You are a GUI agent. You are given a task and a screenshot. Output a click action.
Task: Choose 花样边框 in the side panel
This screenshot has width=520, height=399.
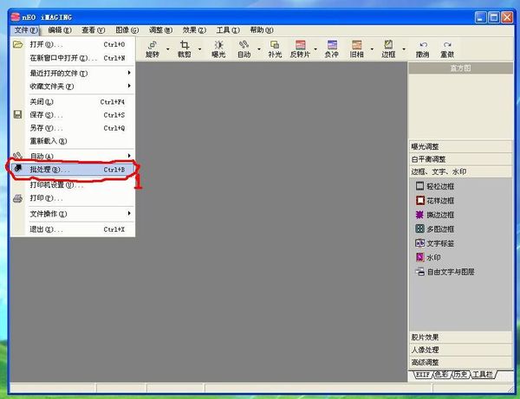439,200
